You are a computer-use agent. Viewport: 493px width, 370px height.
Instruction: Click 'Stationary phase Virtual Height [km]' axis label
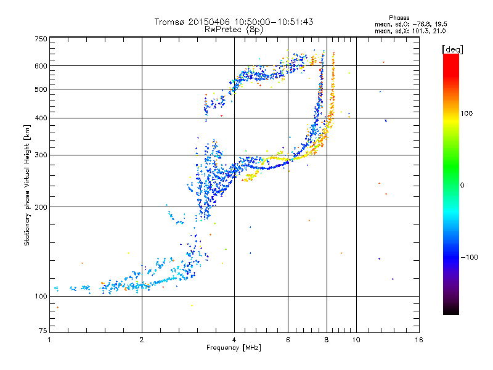pos(27,185)
